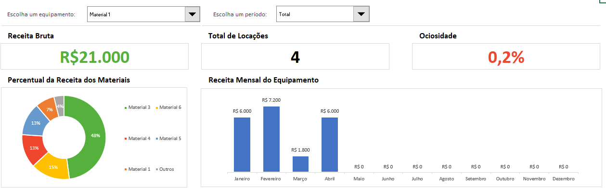Click the blue Material 5 legend marker
The height and width of the screenshot is (189, 606).
tap(157, 139)
